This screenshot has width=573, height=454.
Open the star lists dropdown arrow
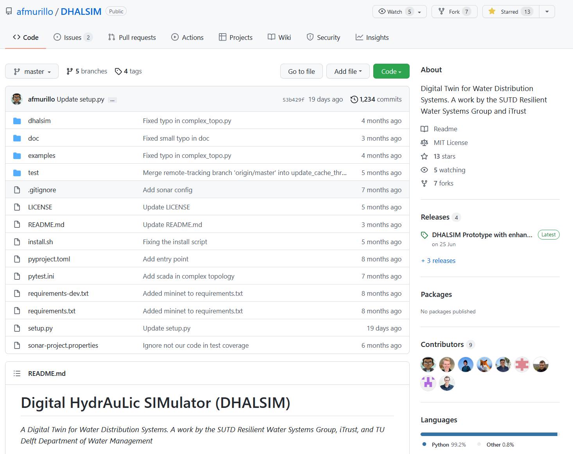point(547,12)
